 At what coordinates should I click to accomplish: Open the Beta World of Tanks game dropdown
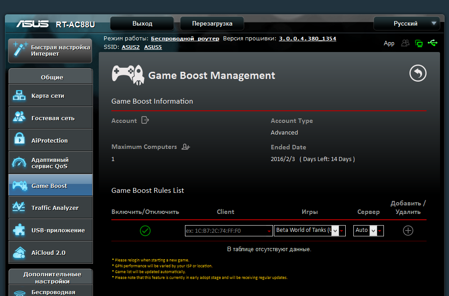[309, 231]
